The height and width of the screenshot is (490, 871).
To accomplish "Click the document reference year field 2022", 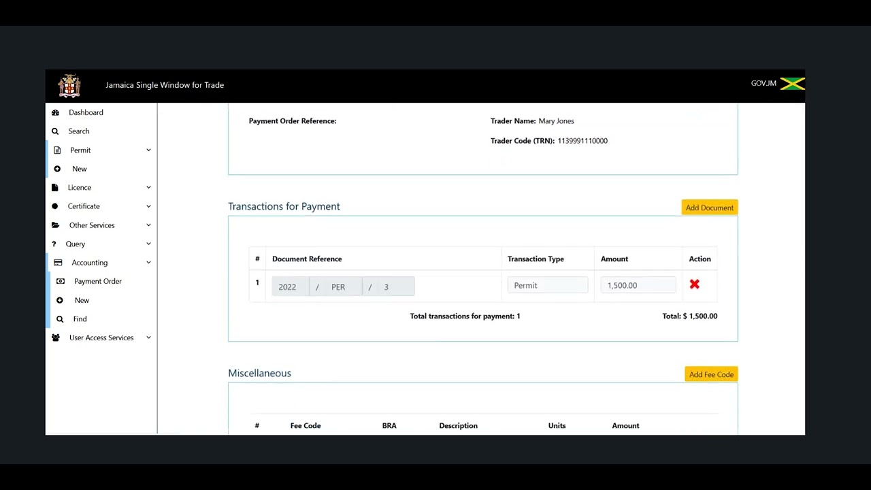I will [290, 287].
